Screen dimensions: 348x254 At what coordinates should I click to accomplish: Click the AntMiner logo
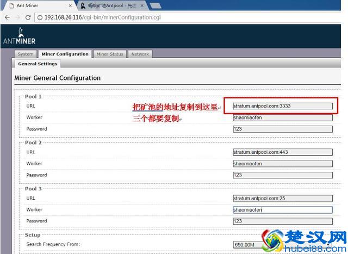[18, 36]
